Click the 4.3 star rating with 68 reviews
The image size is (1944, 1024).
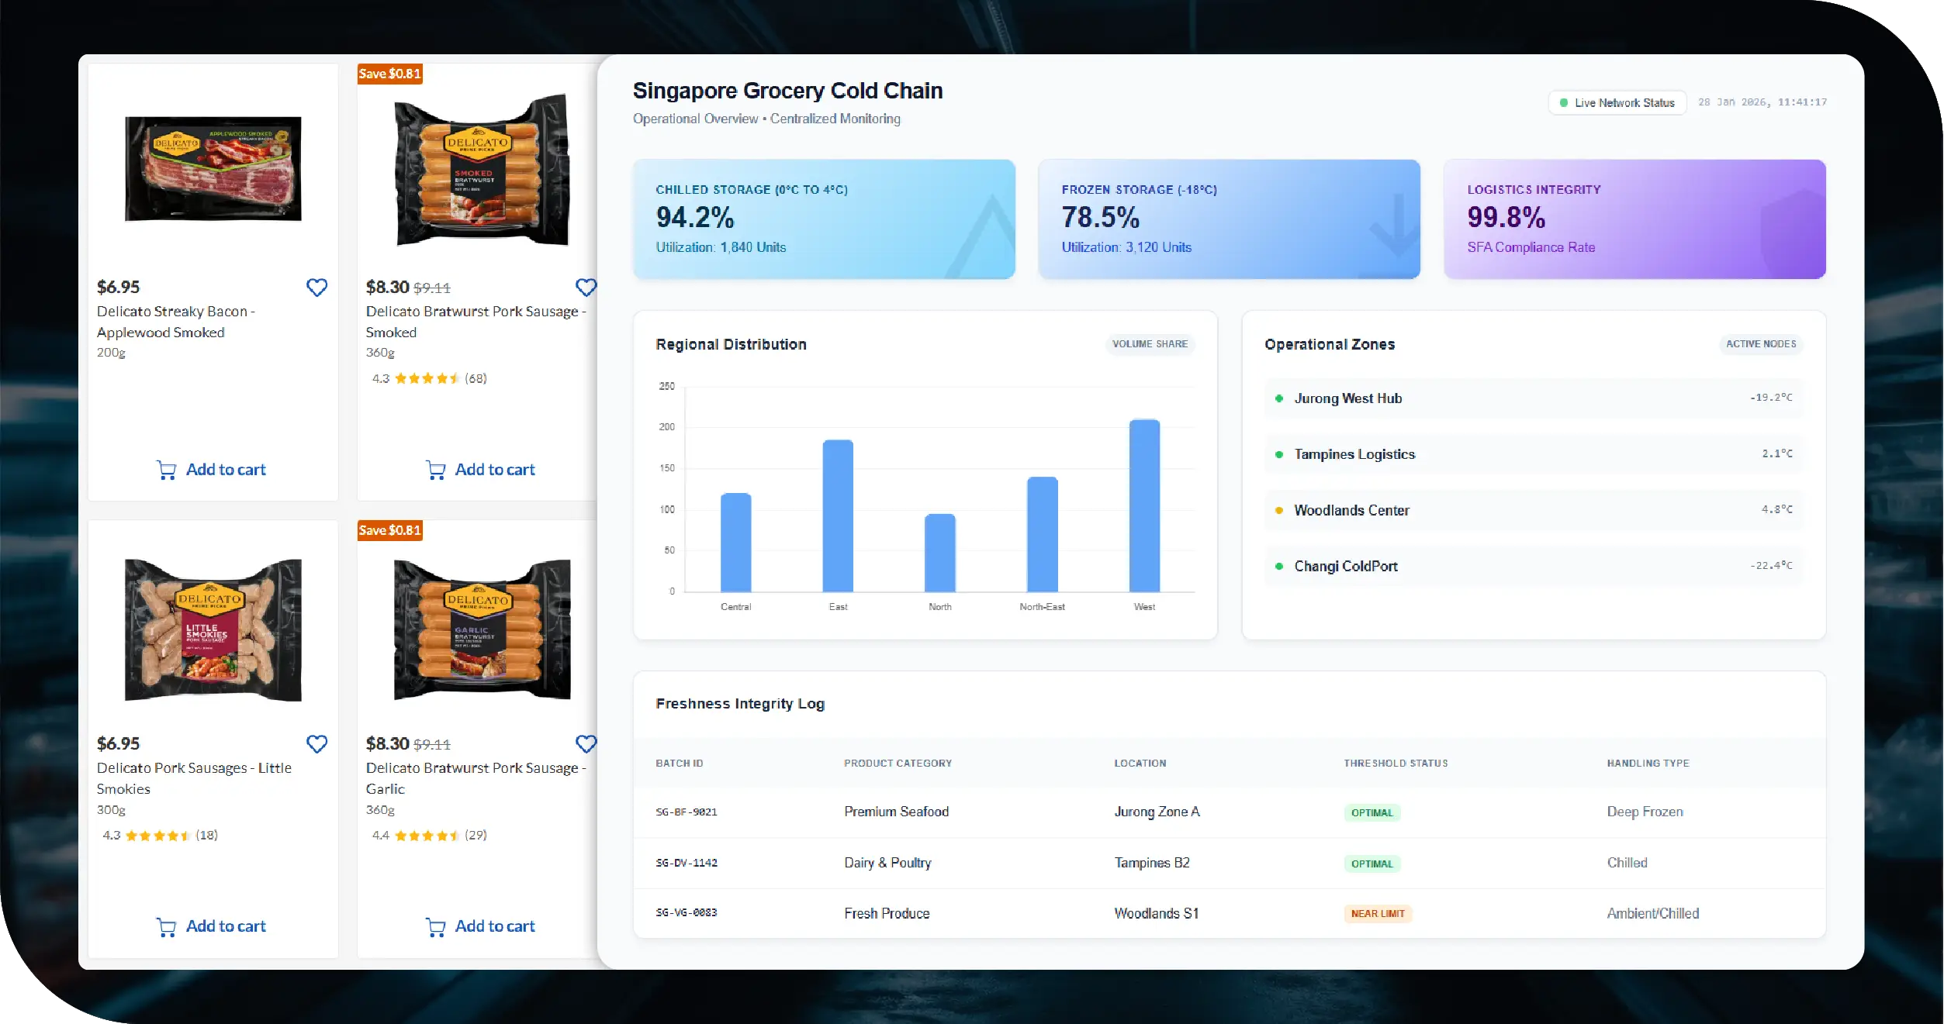point(429,378)
